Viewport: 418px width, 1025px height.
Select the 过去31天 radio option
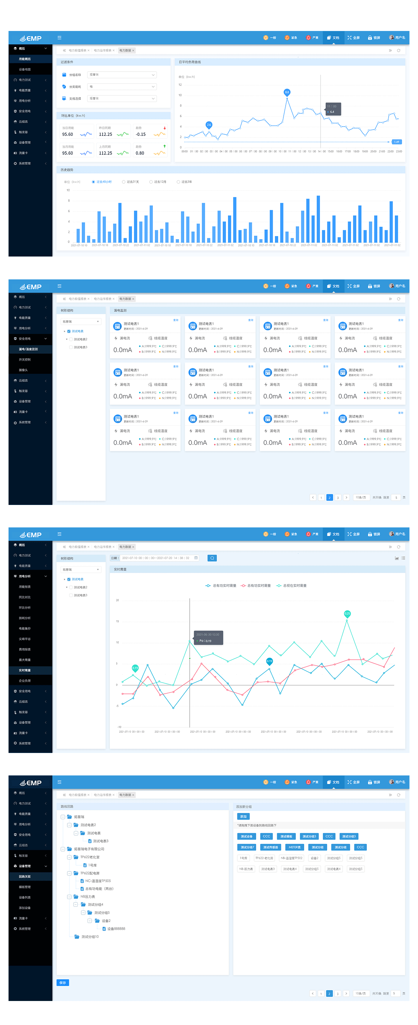click(x=124, y=182)
